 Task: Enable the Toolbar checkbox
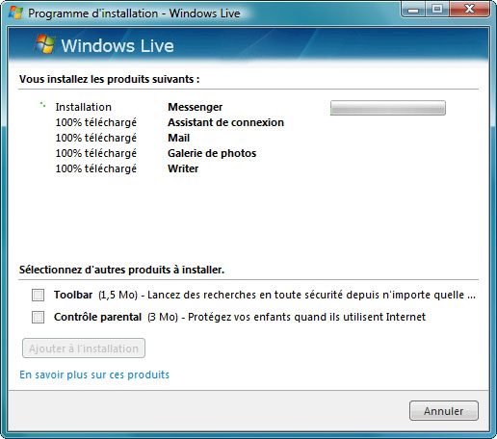click(38, 295)
